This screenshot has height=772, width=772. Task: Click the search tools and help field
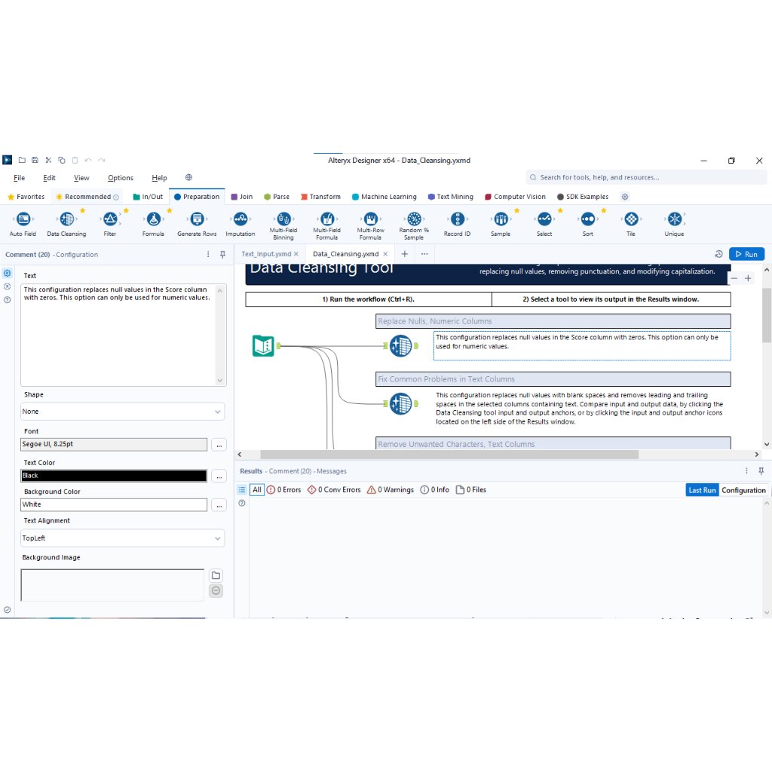(x=646, y=177)
